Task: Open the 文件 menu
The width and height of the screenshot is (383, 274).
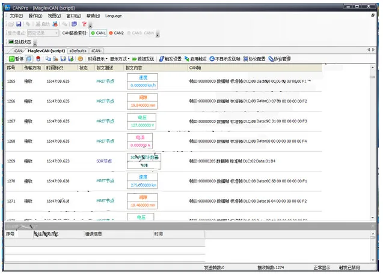Action: pyautogui.click(x=16, y=16)
